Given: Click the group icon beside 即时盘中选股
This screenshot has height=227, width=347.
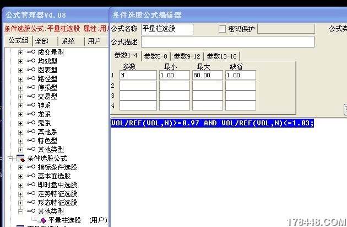Looking at the screenshot, I should click(31, 184).
